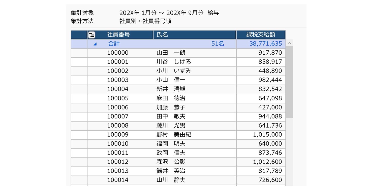Click the name 田中 敏夫

pyautogui.click(x=171, y=116)
